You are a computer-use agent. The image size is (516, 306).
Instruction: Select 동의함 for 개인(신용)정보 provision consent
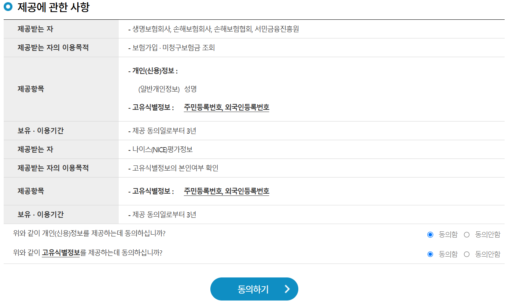pos(430,235)
